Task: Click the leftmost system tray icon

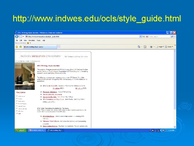Action: [150, 130]
